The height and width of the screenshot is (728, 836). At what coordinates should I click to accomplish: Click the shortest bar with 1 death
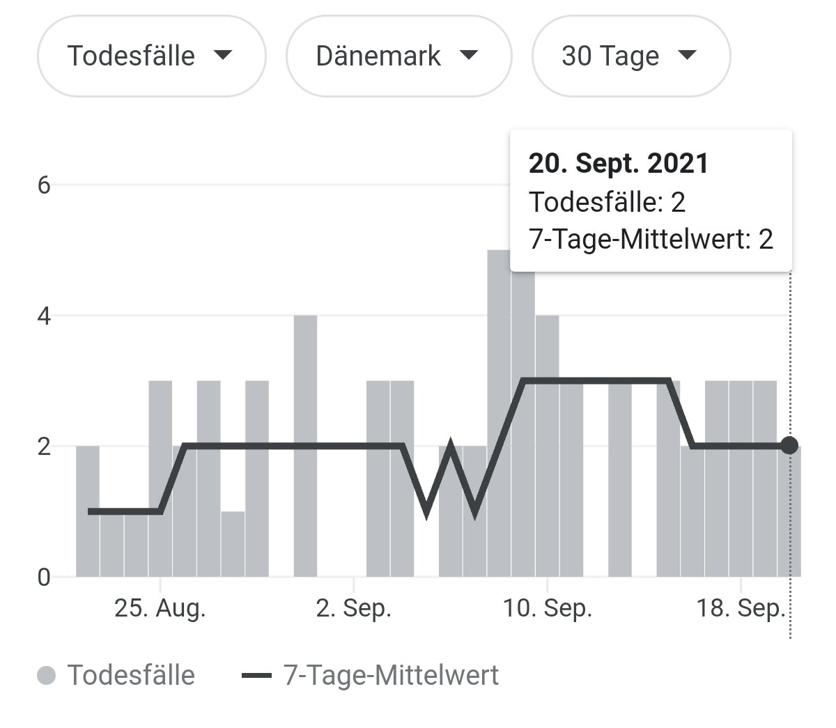(x=233, y=544)
